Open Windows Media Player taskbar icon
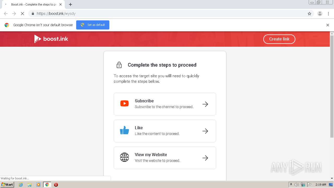The height and width of the screenshot is (188, 334). pyautogui.click(x=38, y=185)
